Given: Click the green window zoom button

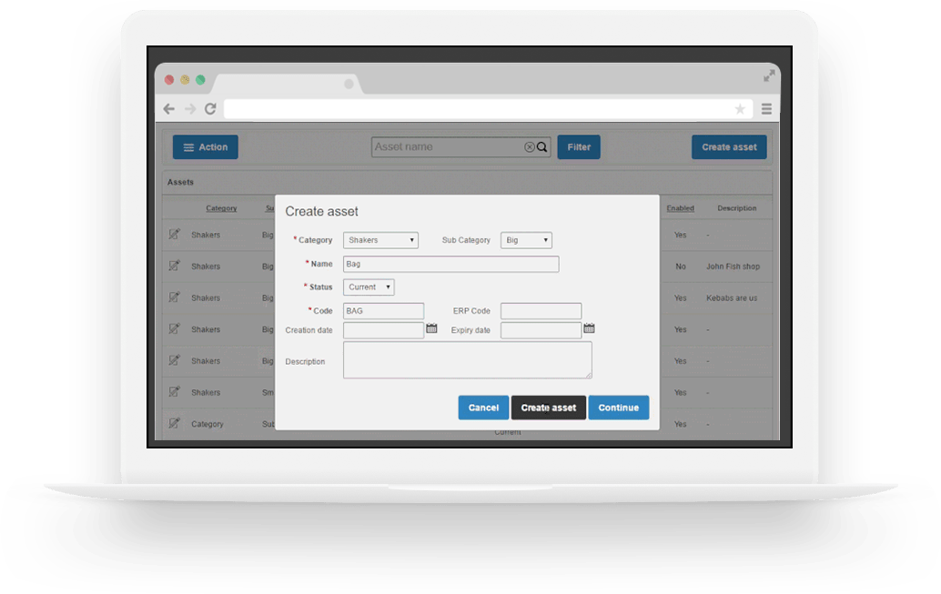Looking at the screenshot, I should [200, 80].
